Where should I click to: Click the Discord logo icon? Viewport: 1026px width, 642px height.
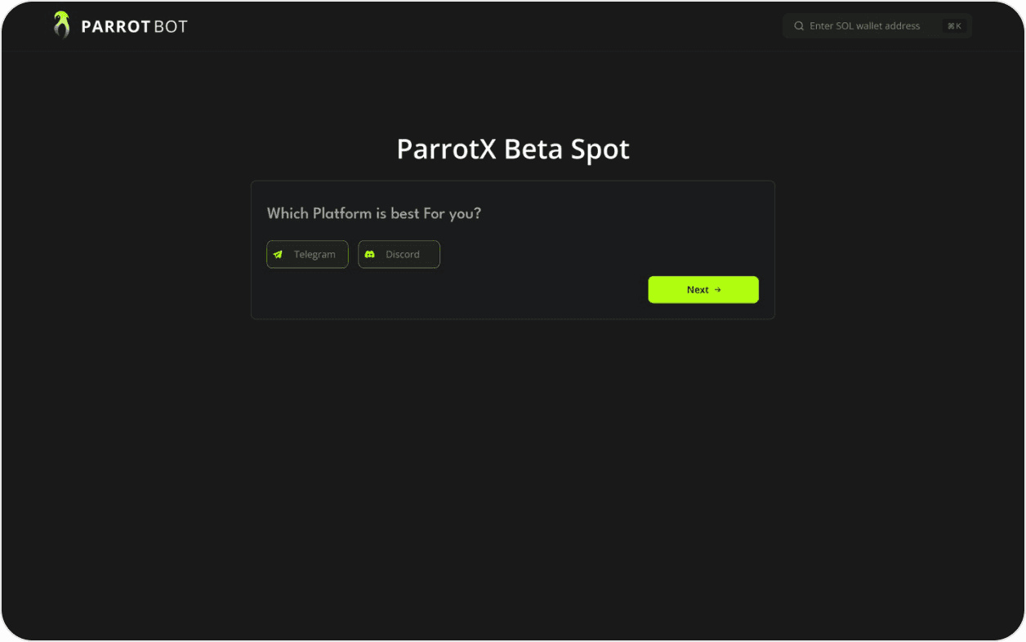click(x=369, y=255)
